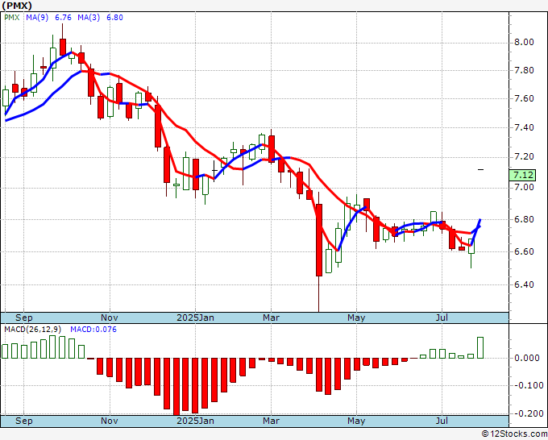Image resolution: width=548 pixels, height=440 pixels.
Task: Click Mar on the price chart time axis
Action: 272,318
